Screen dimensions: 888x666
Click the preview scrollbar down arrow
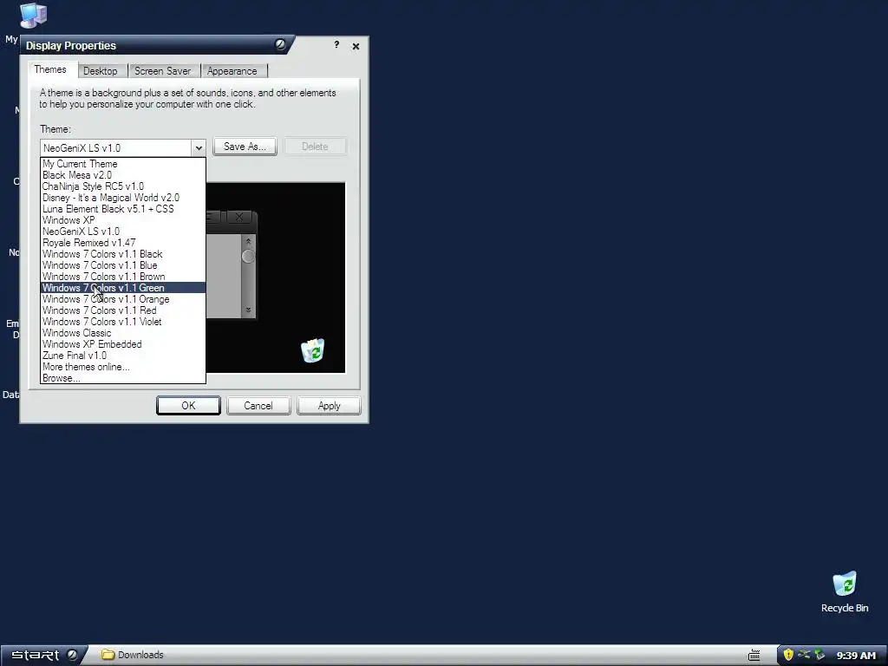[x=248, y=310]
